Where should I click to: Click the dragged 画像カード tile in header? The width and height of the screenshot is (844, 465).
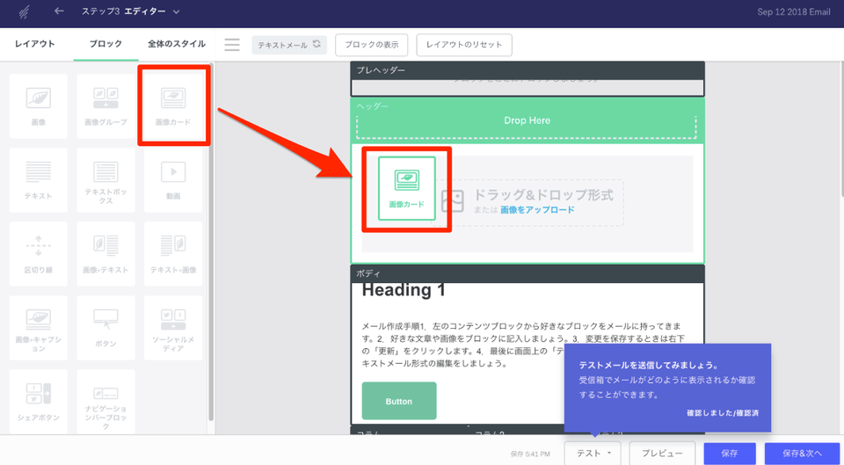click(406, 188)
